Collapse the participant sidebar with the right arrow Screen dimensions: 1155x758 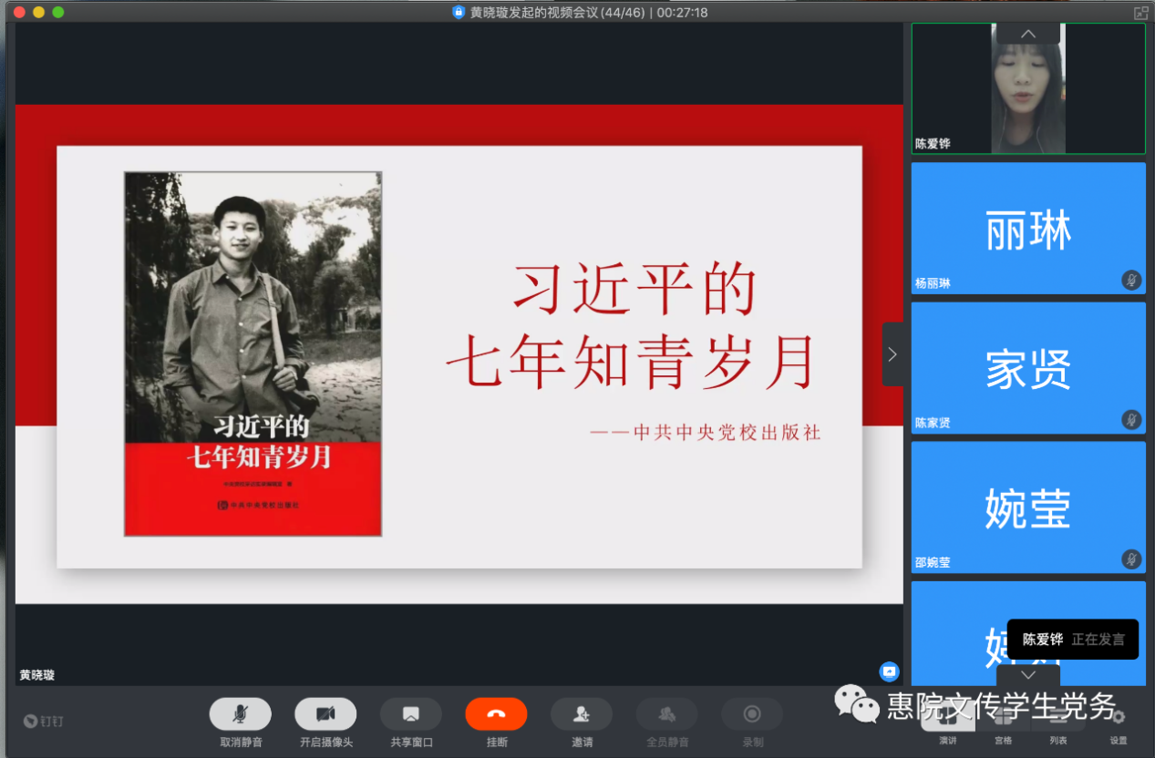pos(892,354)
